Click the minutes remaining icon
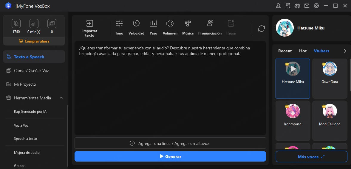This screenshot has width=351, height=169. 34,24
